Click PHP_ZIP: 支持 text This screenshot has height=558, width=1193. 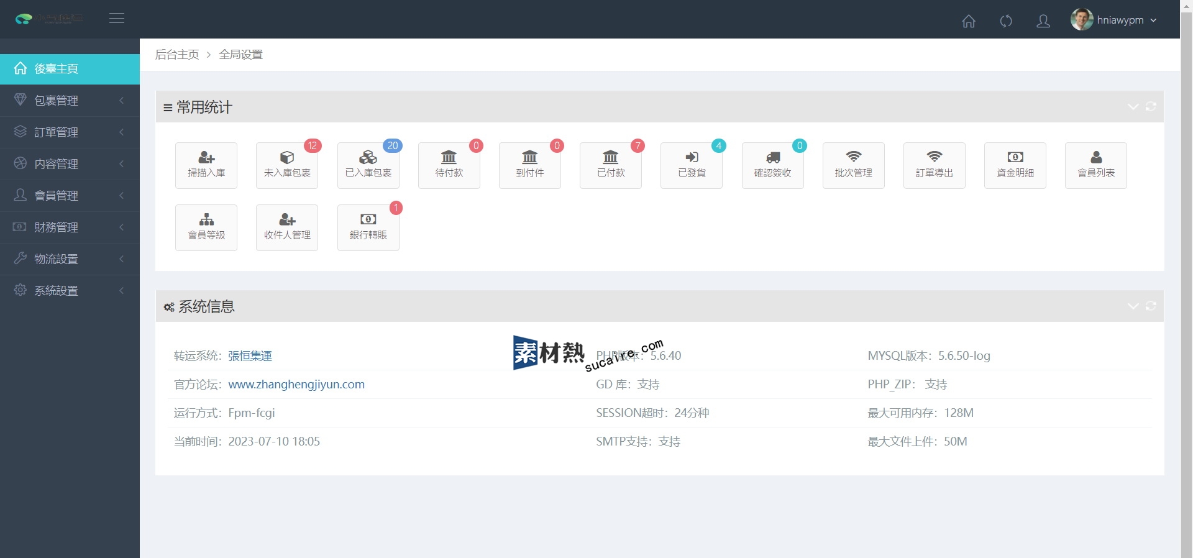click(907, 385)
